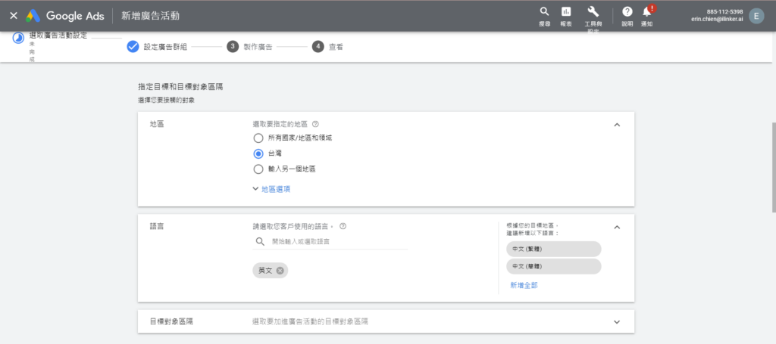Close the new campaign wizard with X

tap(14, 16)
